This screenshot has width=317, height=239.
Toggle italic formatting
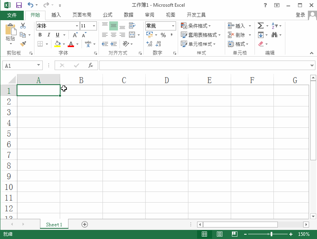[x=48, y=34]
